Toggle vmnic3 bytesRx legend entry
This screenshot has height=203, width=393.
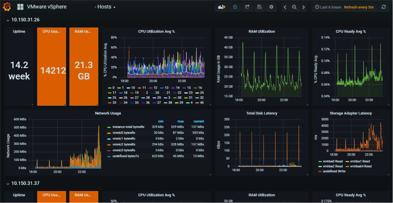pos(121,150)
